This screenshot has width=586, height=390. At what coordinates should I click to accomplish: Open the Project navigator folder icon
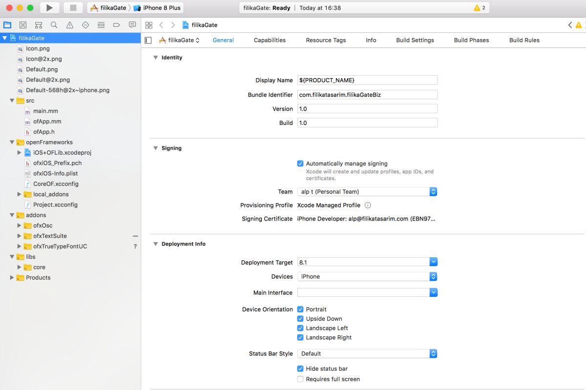(x=7, y=25)
